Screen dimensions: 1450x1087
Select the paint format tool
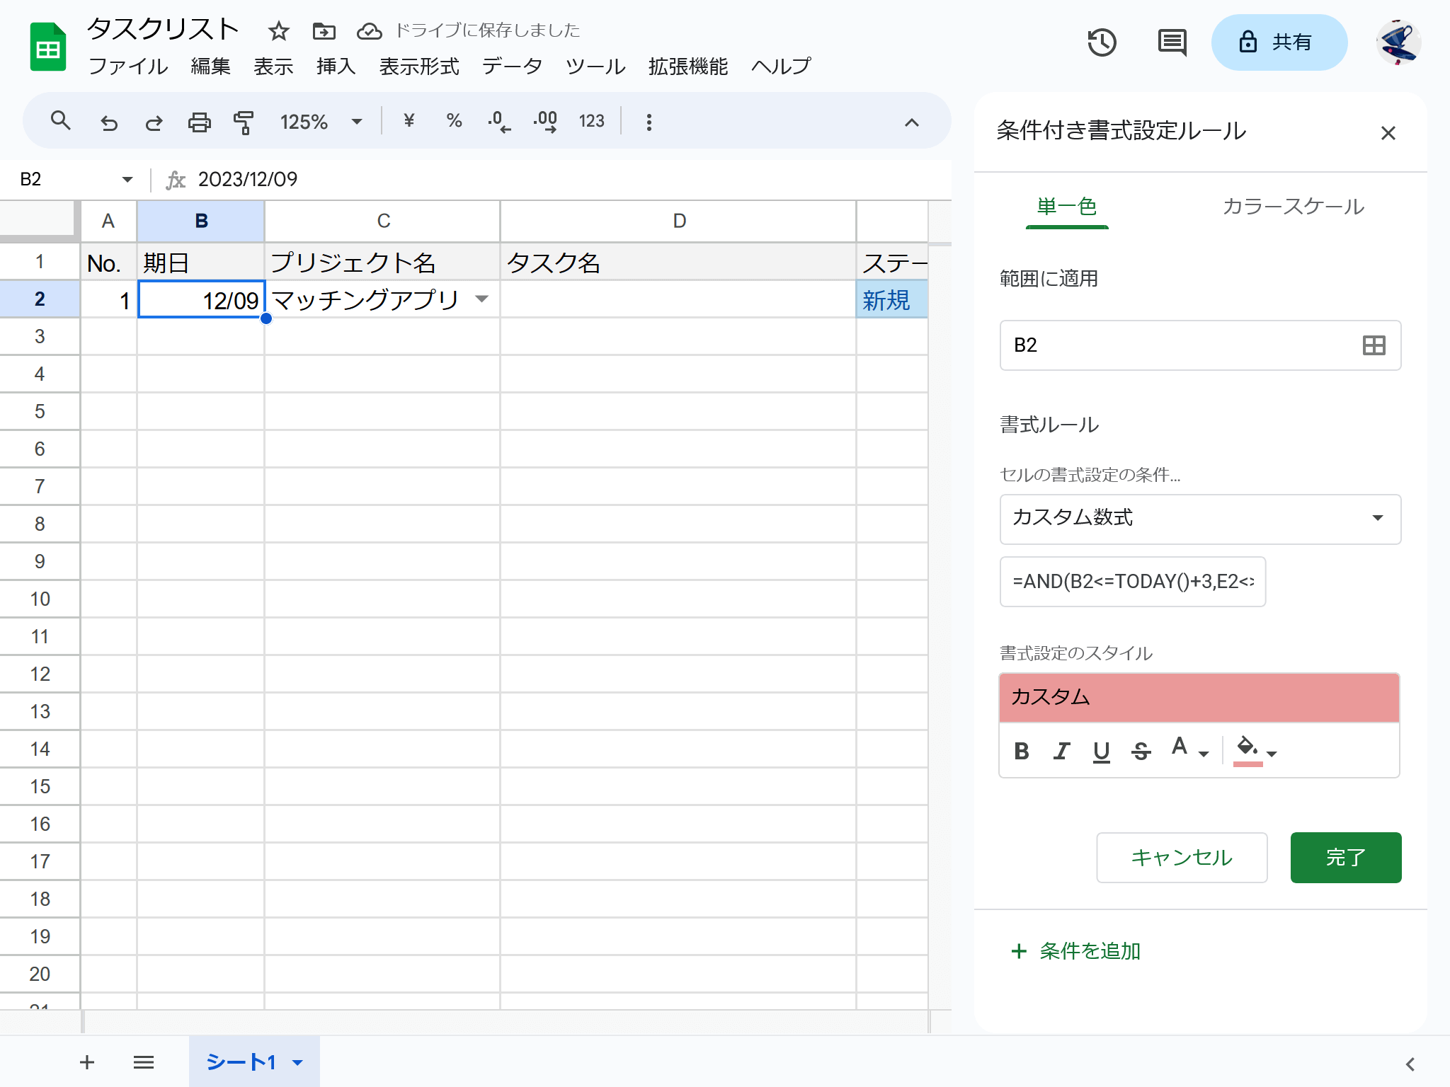(244, 122)
